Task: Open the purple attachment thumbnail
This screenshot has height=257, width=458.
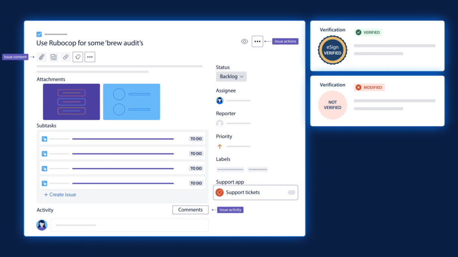Action: (x=71, y=102)
